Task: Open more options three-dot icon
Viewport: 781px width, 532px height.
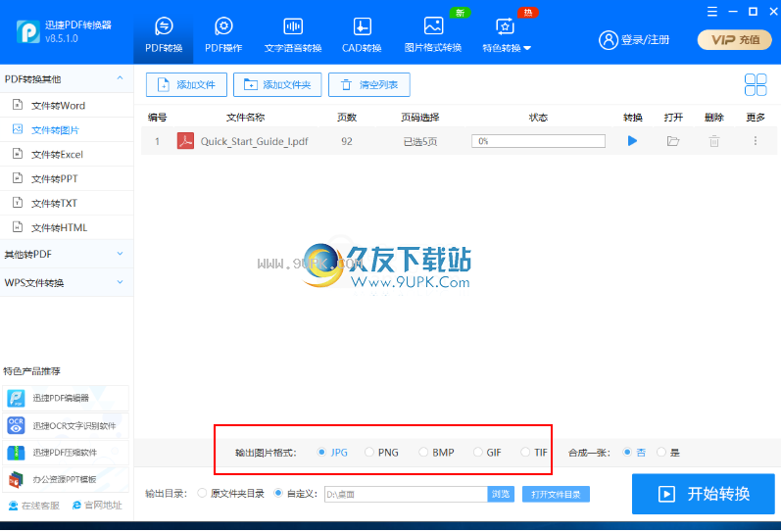Action: 756,141
